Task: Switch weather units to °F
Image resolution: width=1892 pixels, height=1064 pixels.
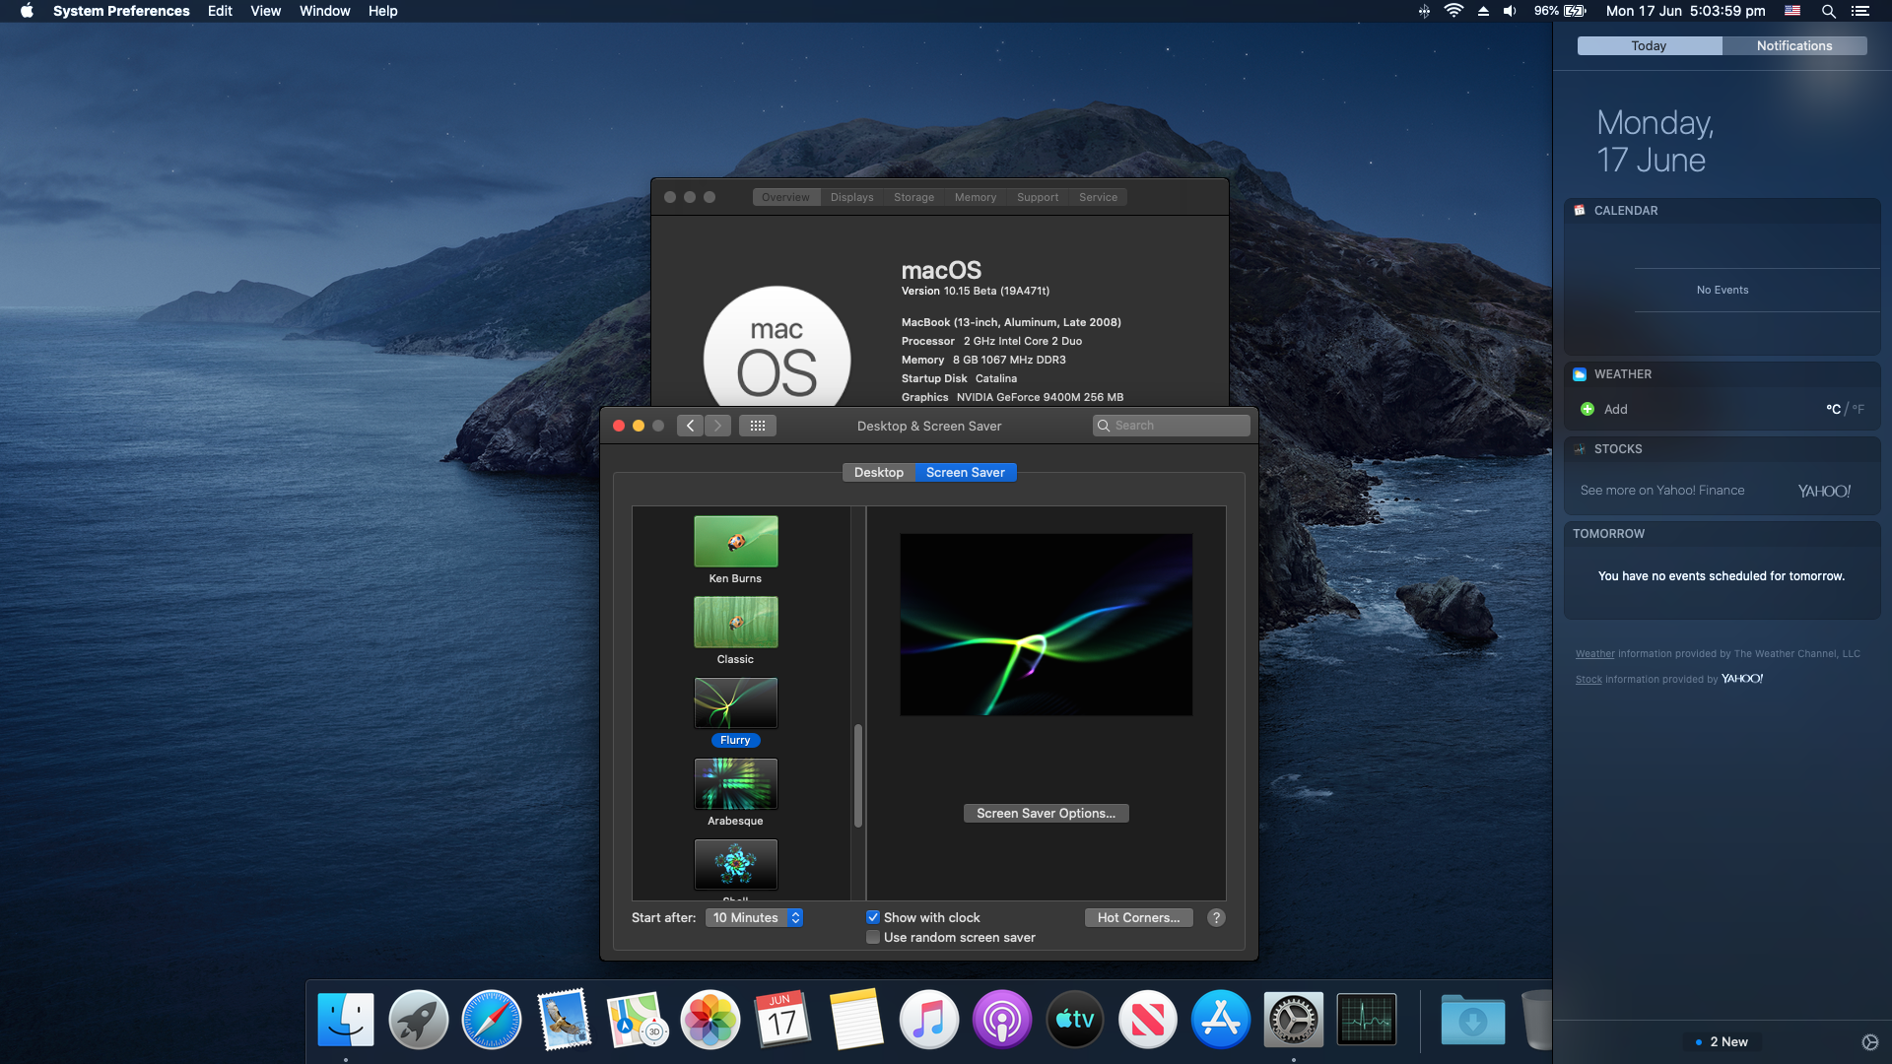Action: click(1858, 409)
